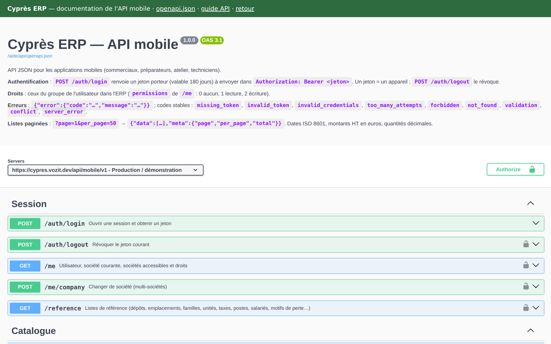Collapse the Catalogue section

pos(530,331)
